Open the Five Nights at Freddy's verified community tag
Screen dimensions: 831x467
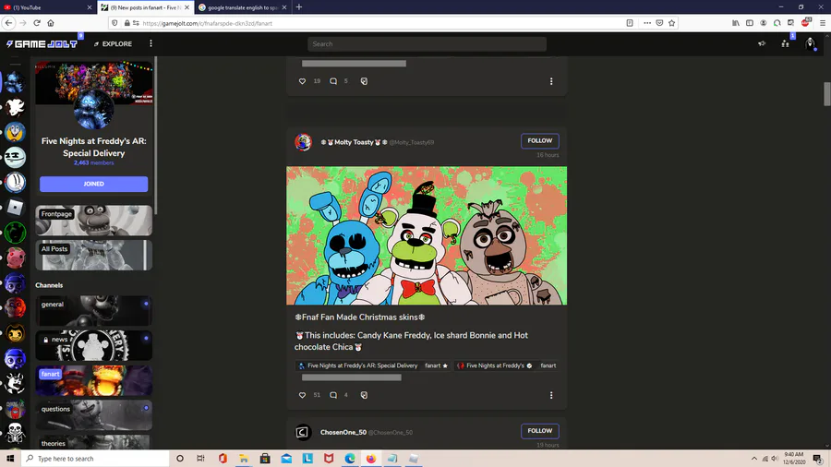click(x=495, y=365)
